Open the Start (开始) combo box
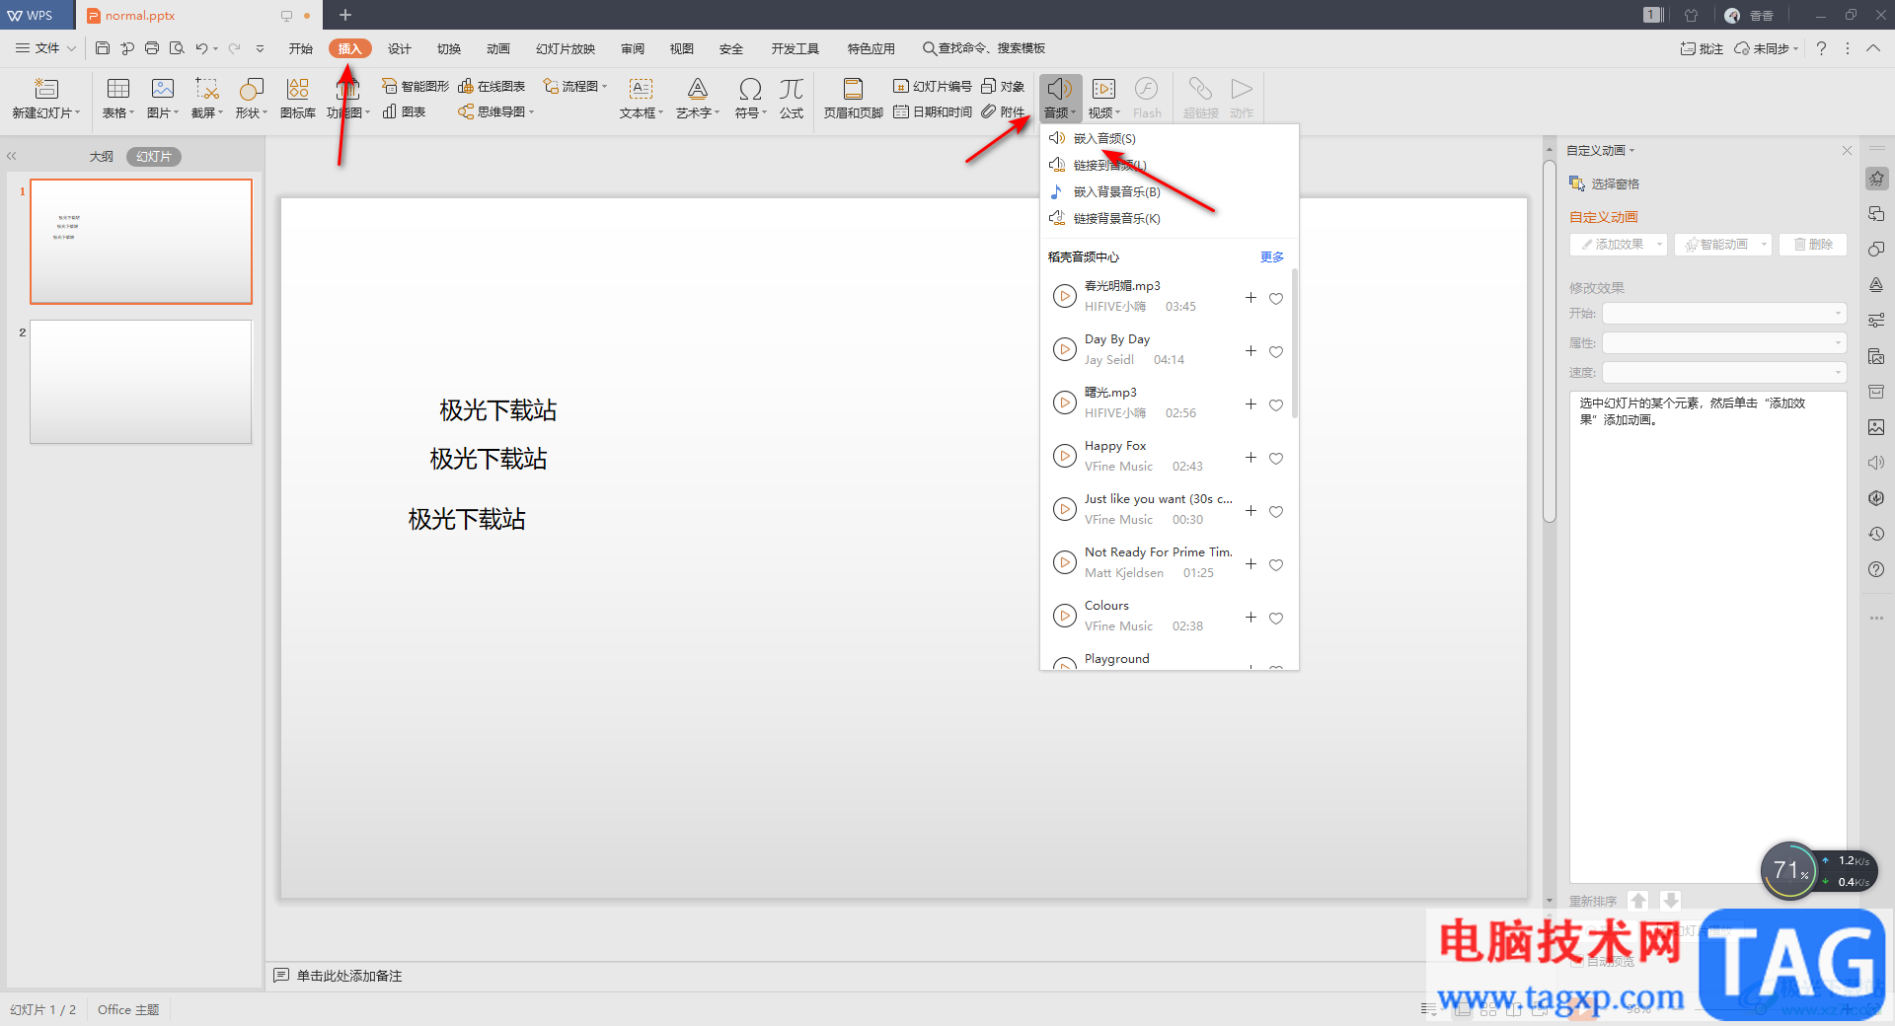Viewport: 1895px width, 1026px height. pyautogui.click(x=1723, y=314)
